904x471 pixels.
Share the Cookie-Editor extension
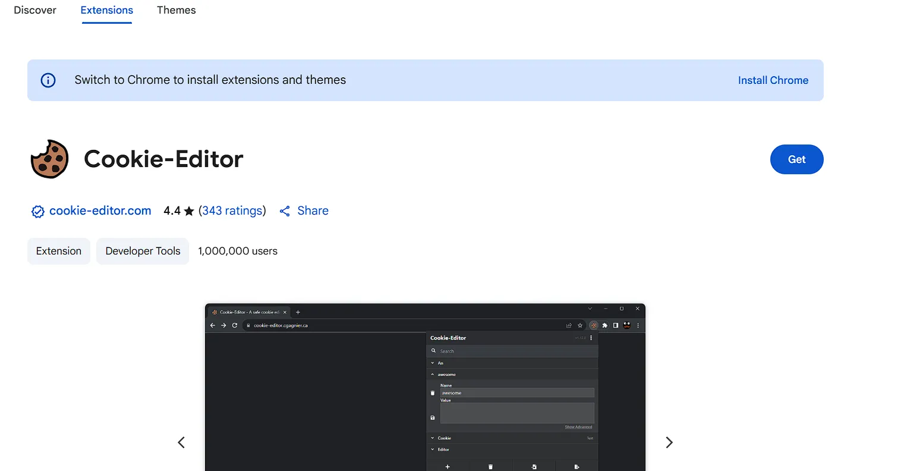(x=304, y=211)
